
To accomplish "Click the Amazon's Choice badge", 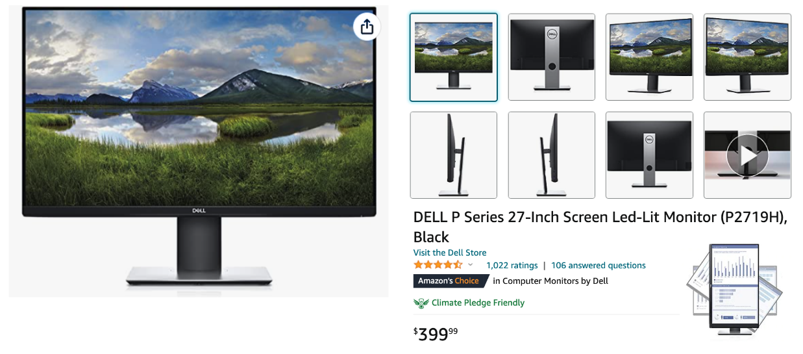I will (x=450, y=281).
